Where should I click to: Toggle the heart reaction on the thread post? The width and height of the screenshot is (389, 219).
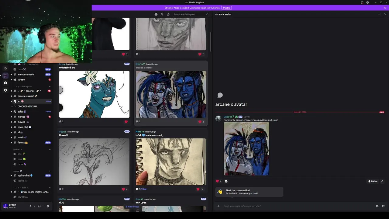tap(219, 181)
